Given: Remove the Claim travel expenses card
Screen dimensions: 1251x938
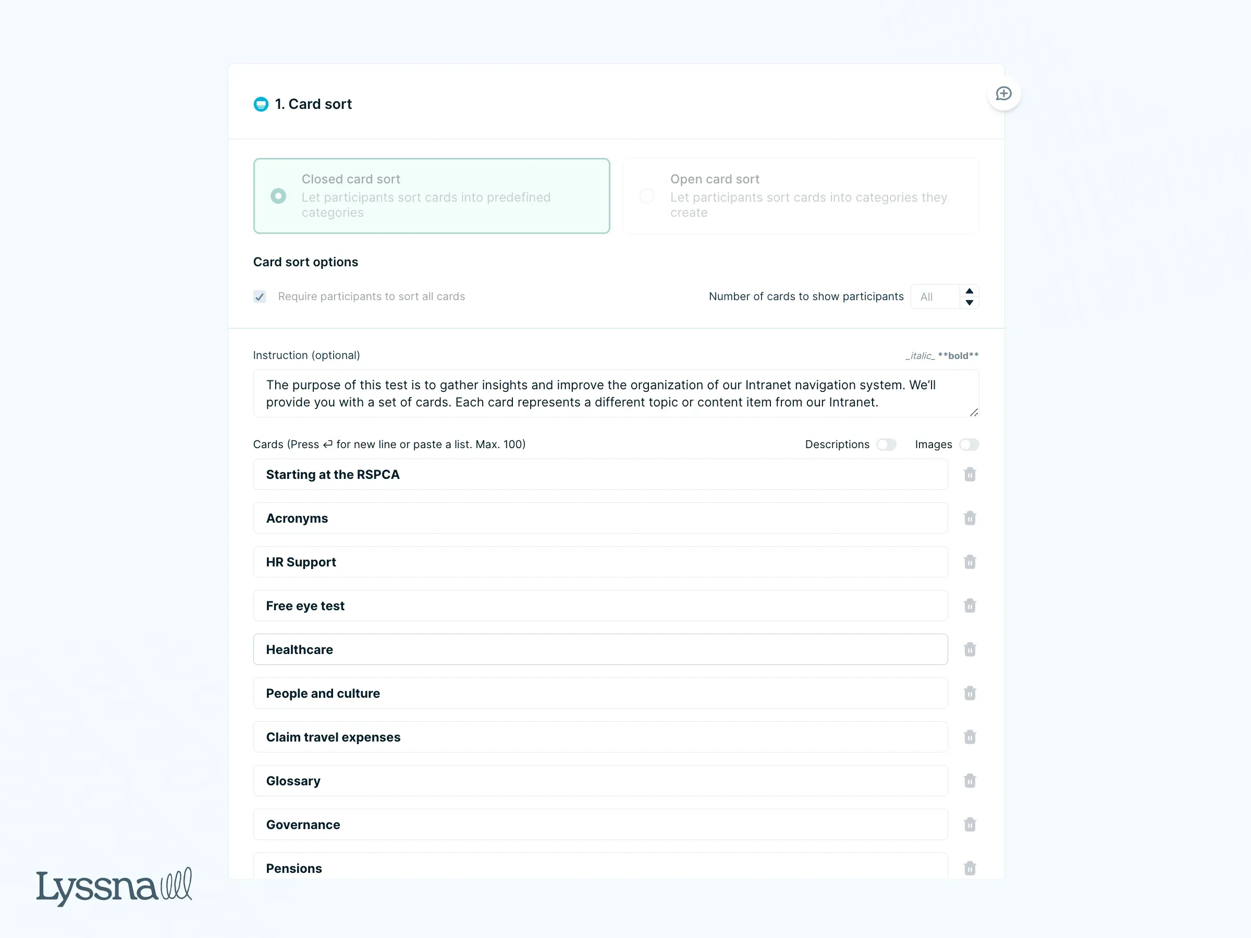Looking at the screenshot, I should (x=970, y=737).
